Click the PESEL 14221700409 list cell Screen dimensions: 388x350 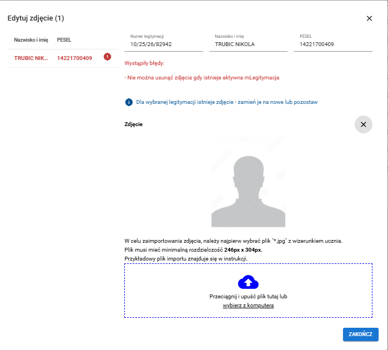point(74,58)
